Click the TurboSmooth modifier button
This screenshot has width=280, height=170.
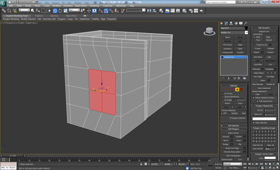(x=227, y=53)
